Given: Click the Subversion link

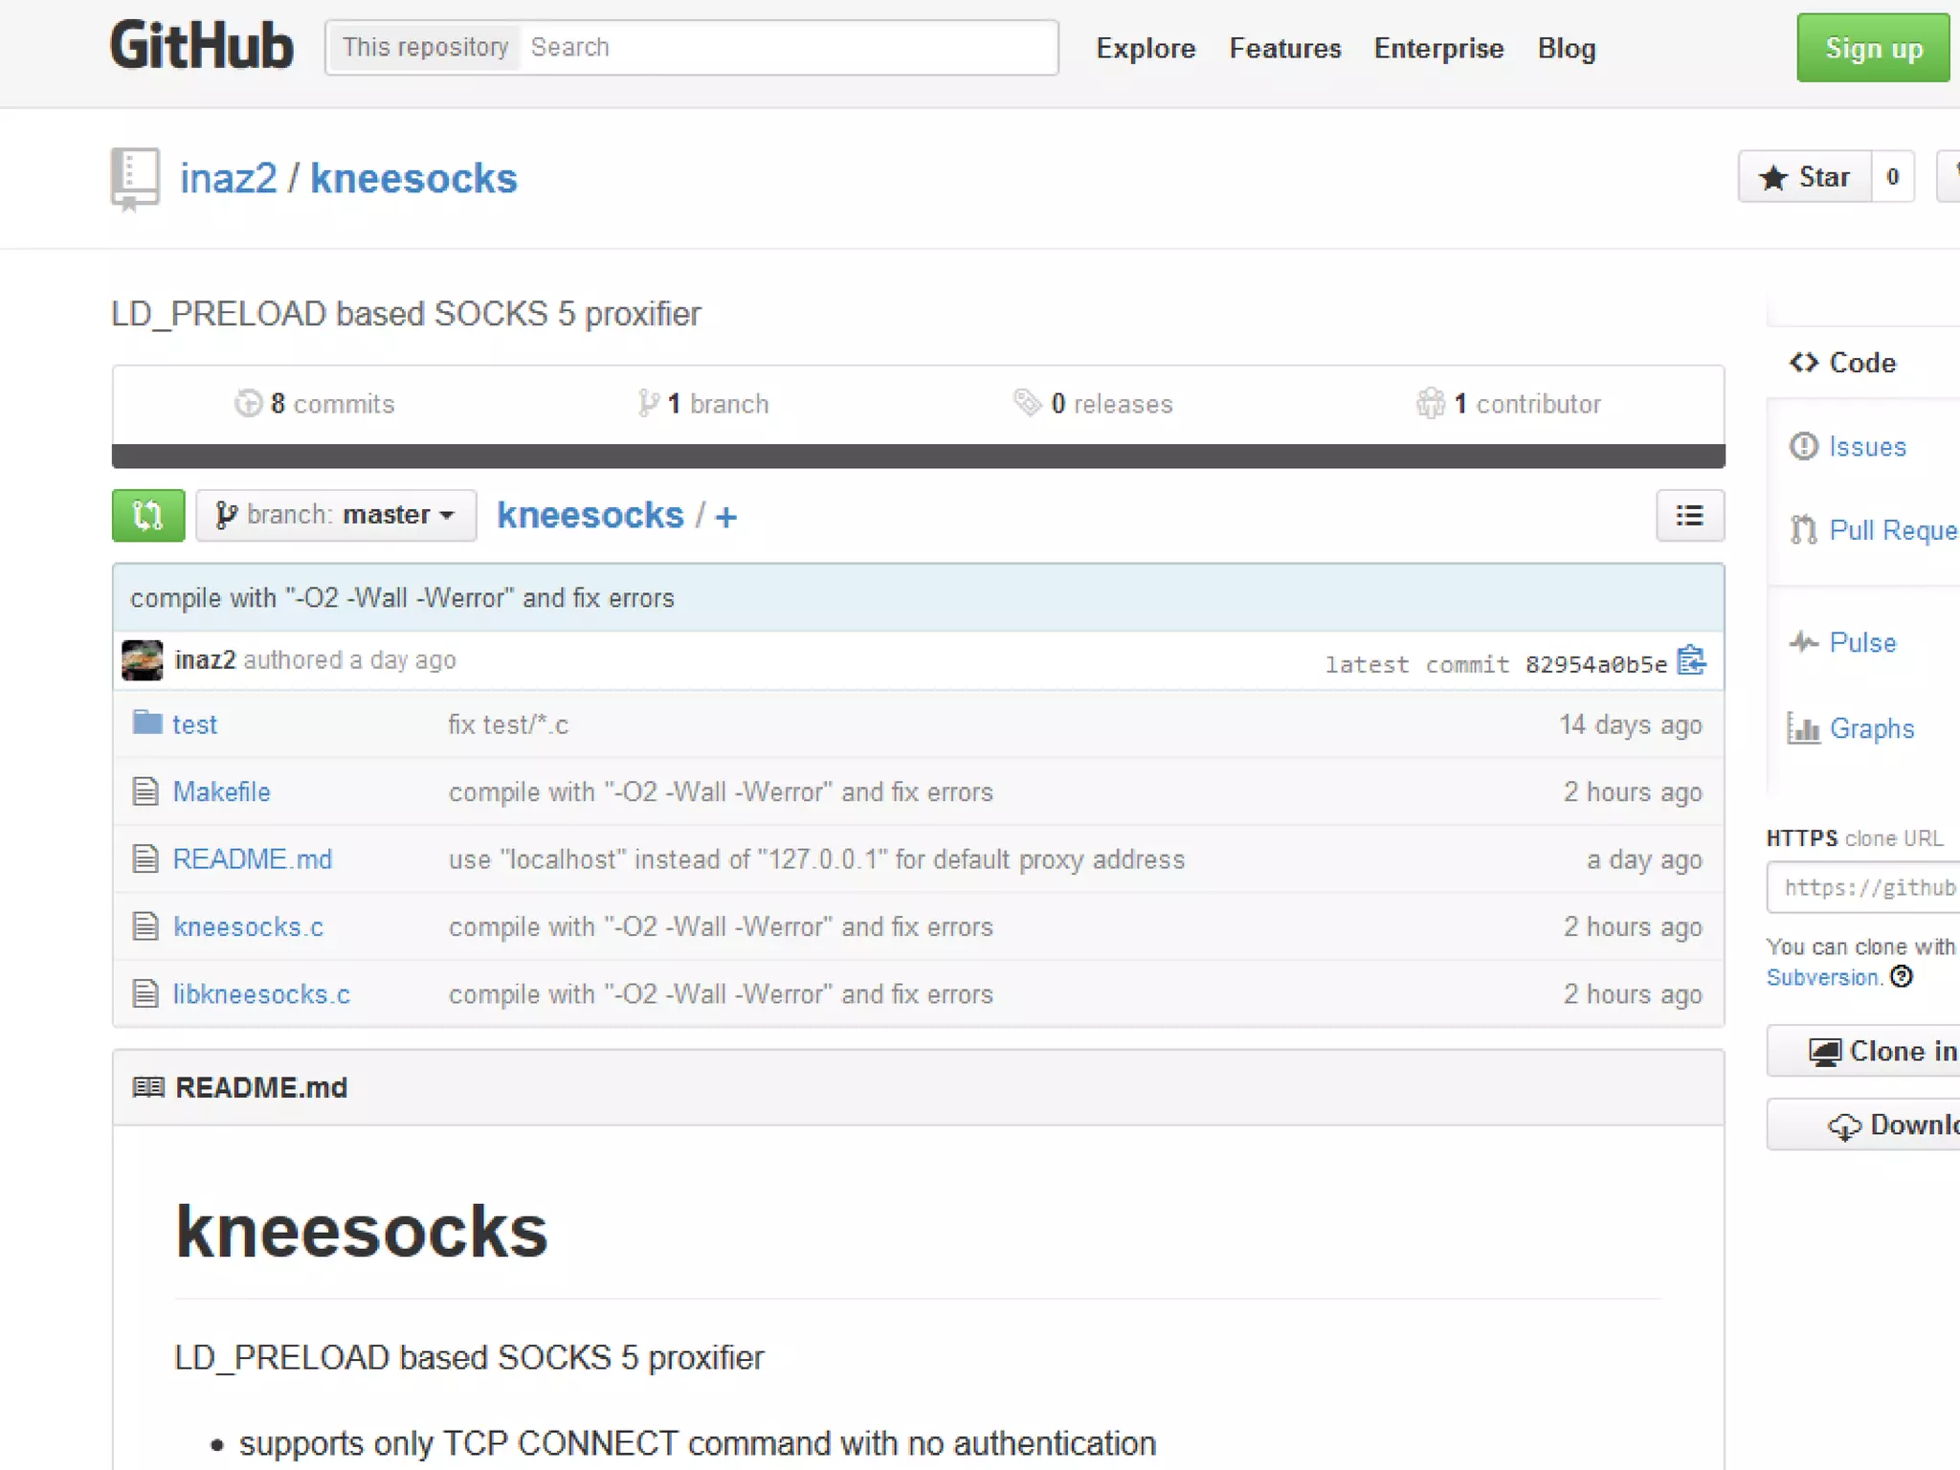Looking at the screenshot, I should [x=1824, y=977].
